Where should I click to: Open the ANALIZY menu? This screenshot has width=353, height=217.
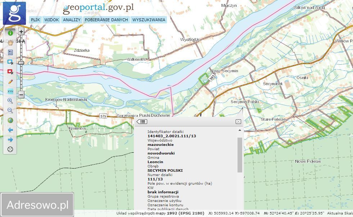click(72, 20)
